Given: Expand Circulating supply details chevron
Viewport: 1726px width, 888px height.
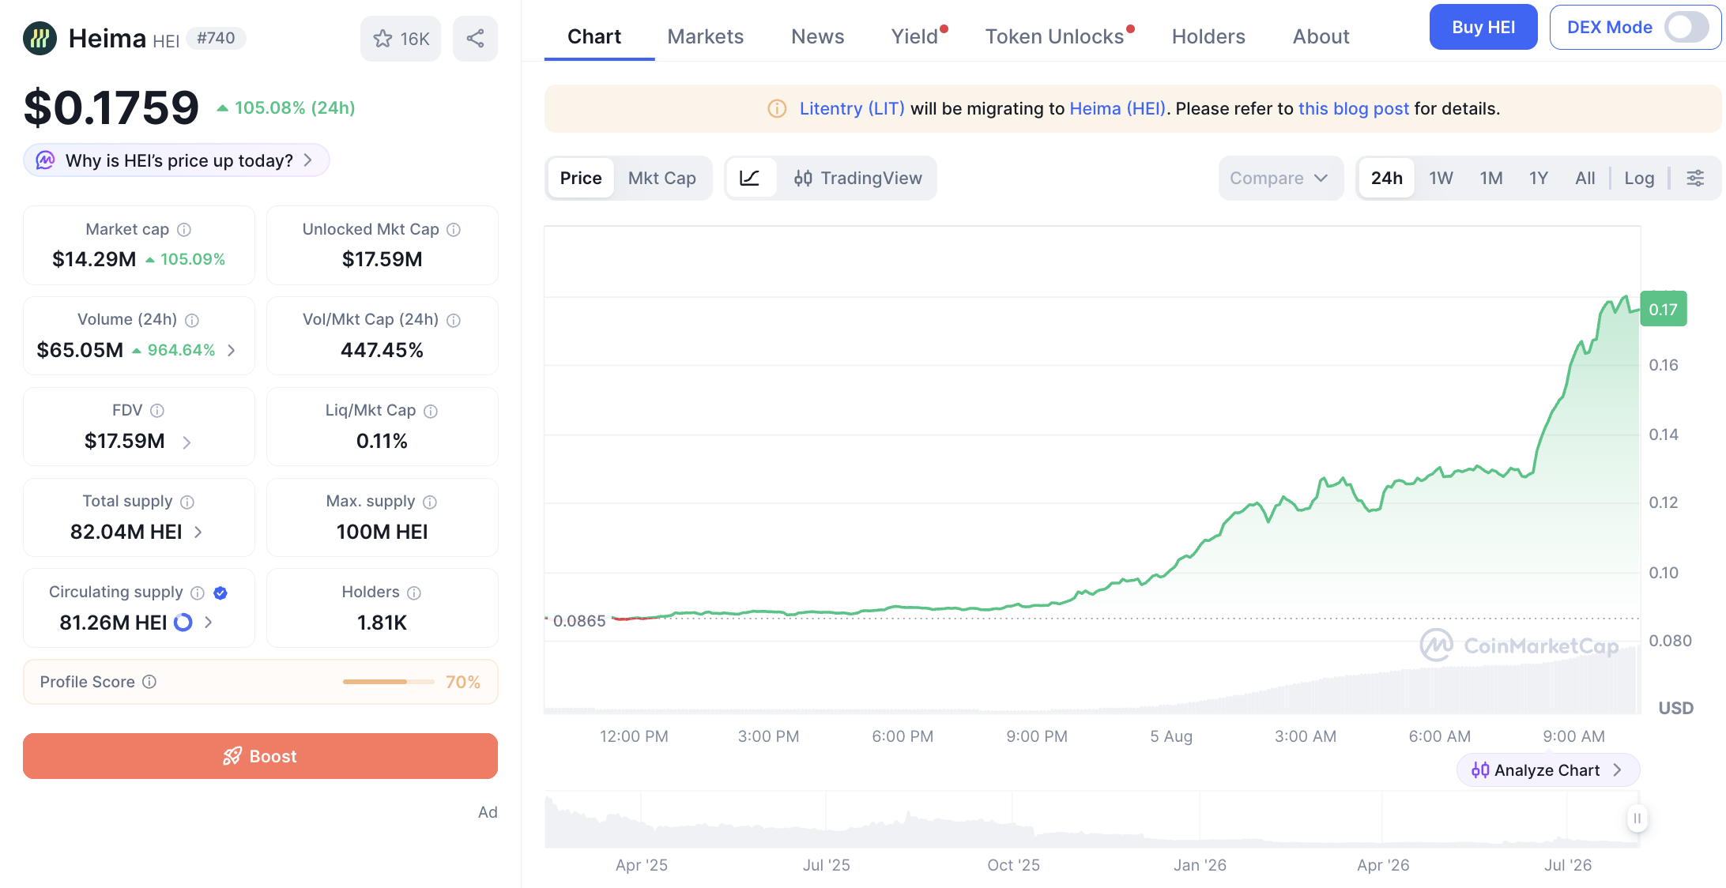Looking at the screenshot, I should [x=208, y=623].
